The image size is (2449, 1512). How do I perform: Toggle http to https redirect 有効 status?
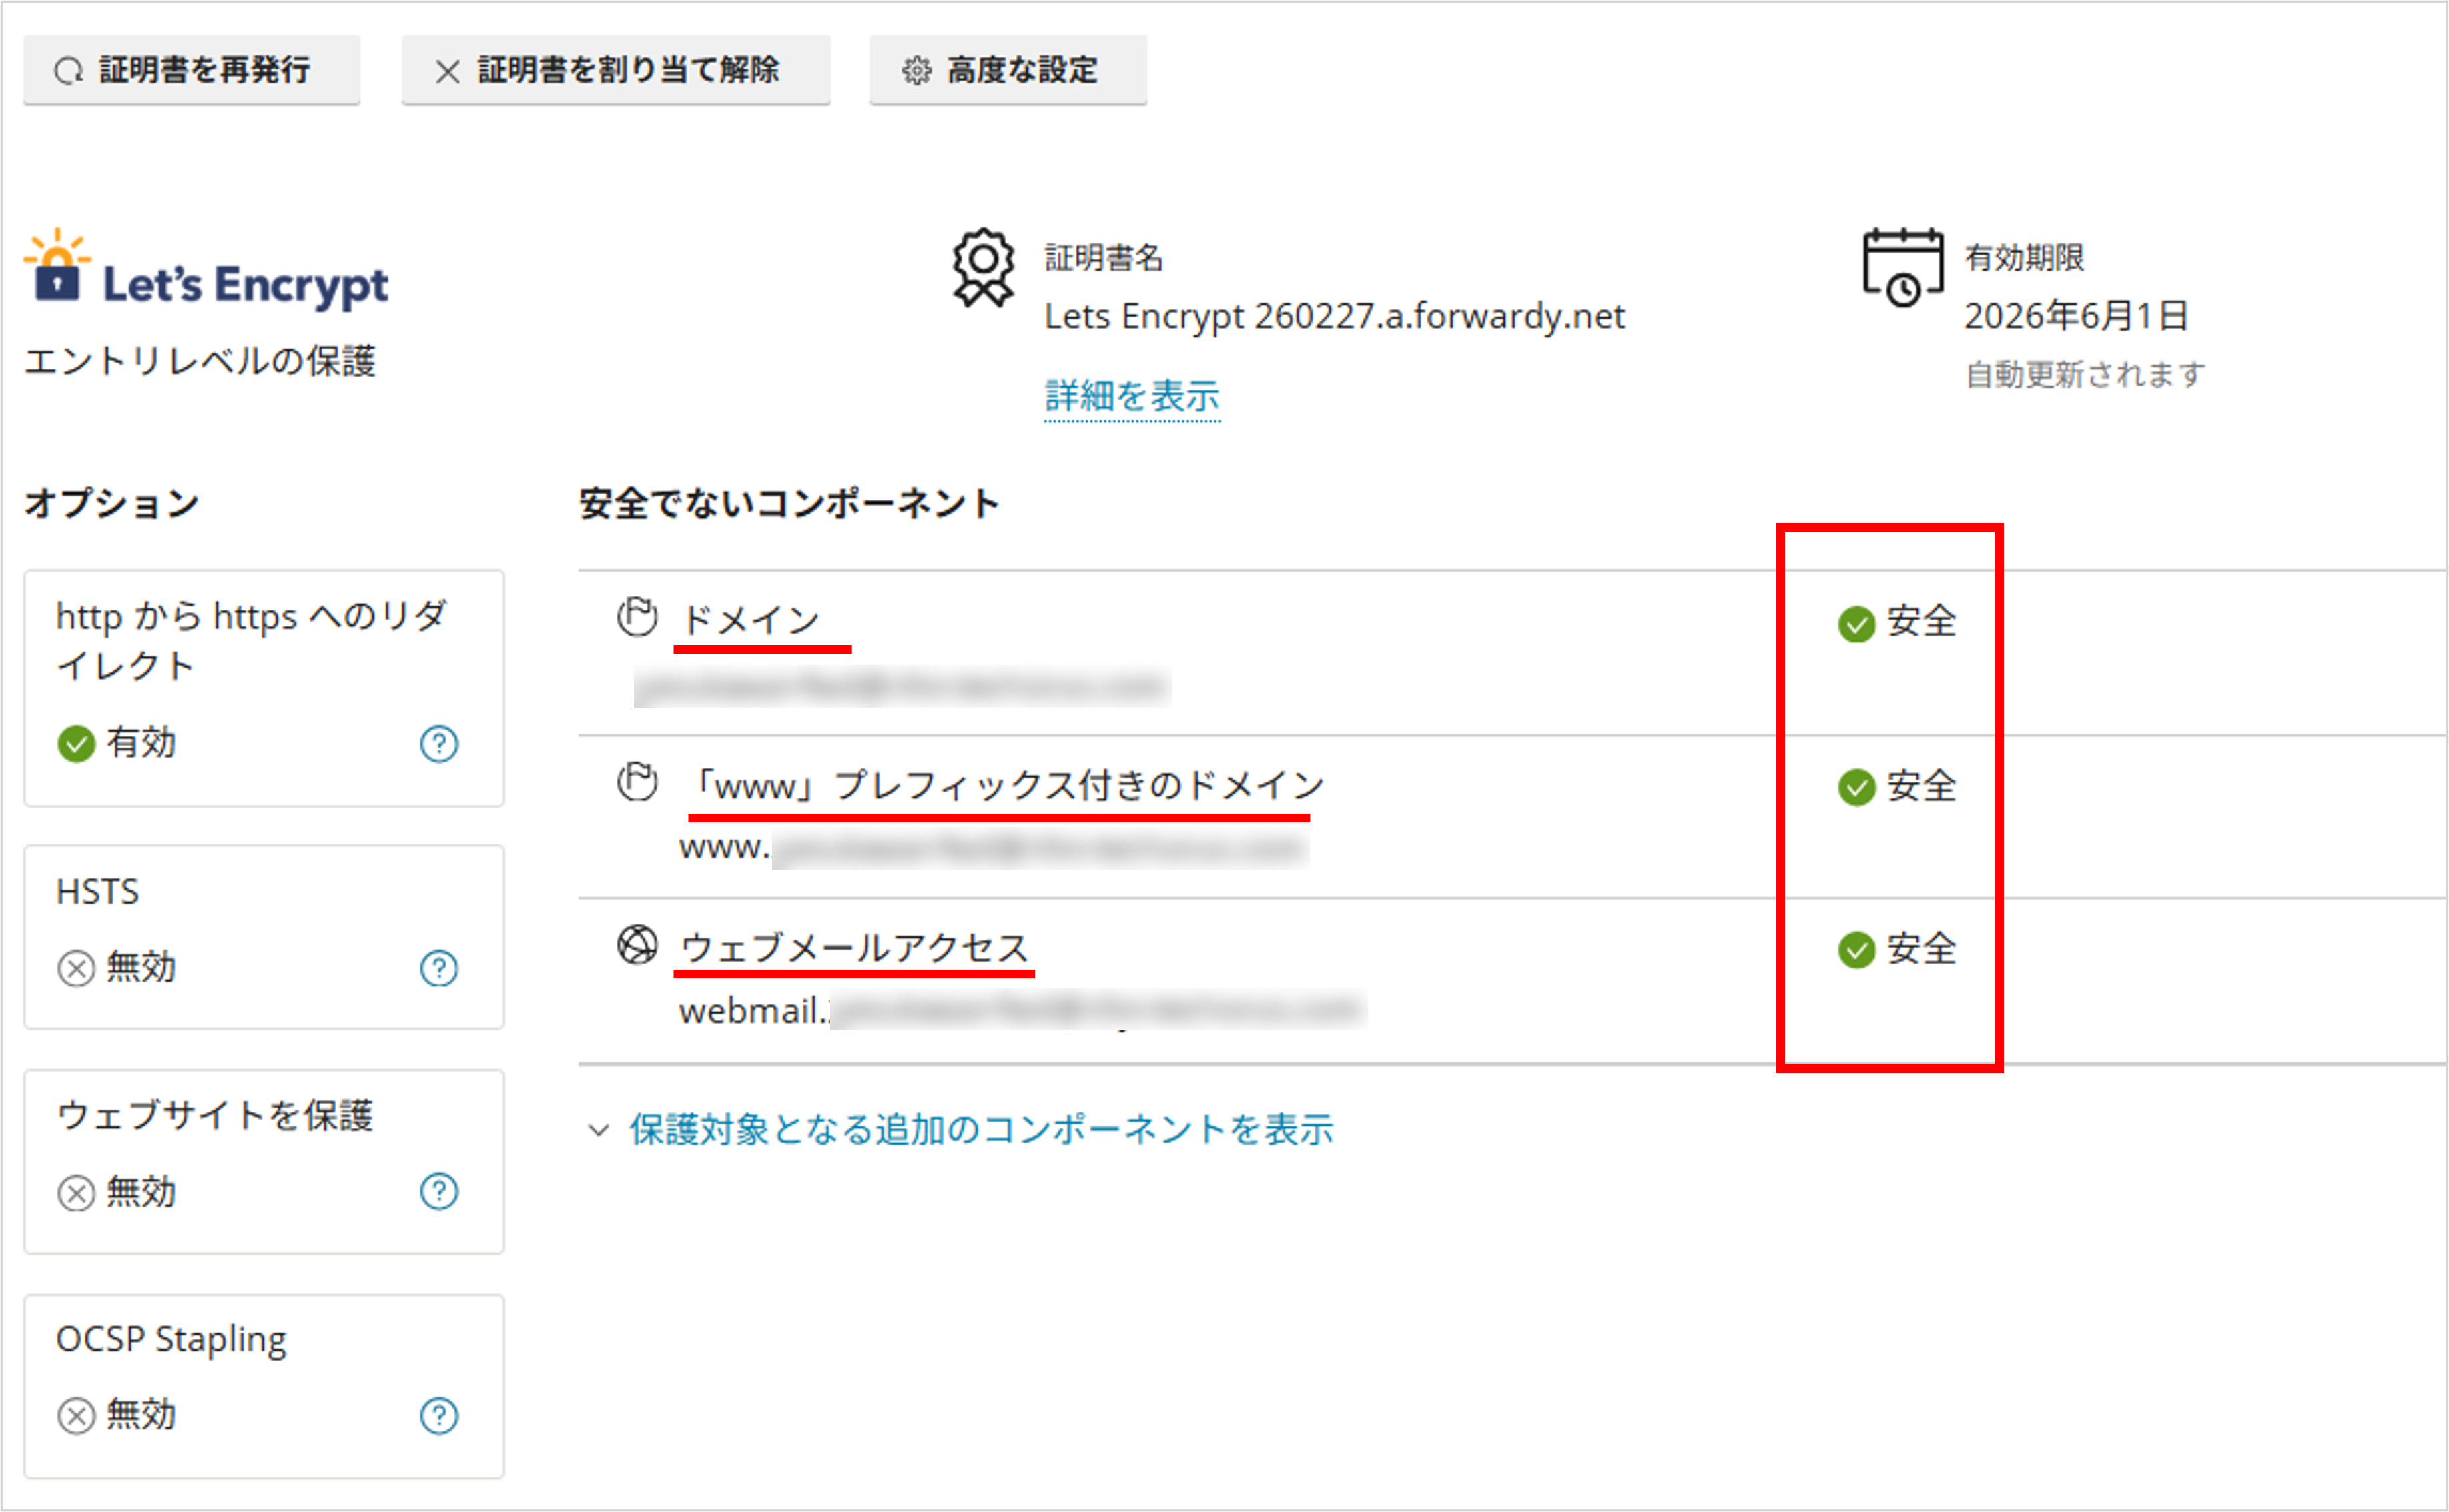(x=116, y=743)
